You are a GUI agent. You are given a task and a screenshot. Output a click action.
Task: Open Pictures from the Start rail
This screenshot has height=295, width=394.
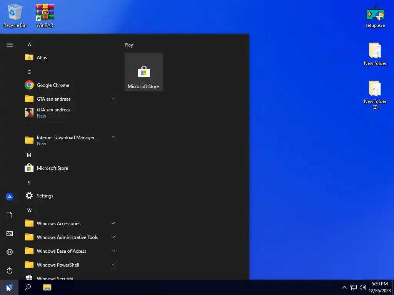pyautogui.click(x=10, y=234)
